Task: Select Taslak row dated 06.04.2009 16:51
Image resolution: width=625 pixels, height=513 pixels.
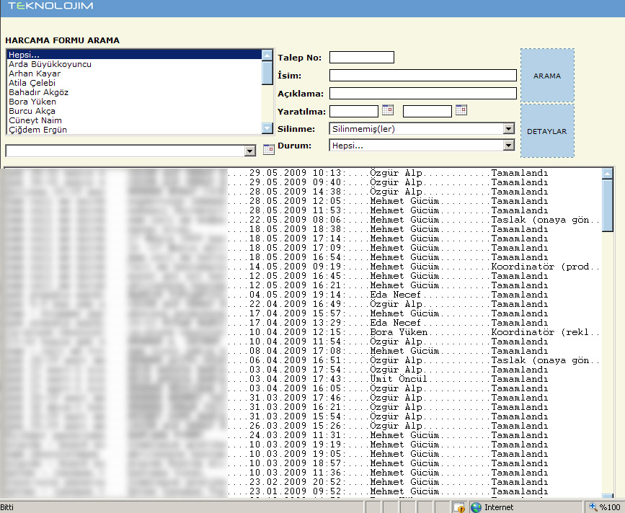Action: click(303, 360)
